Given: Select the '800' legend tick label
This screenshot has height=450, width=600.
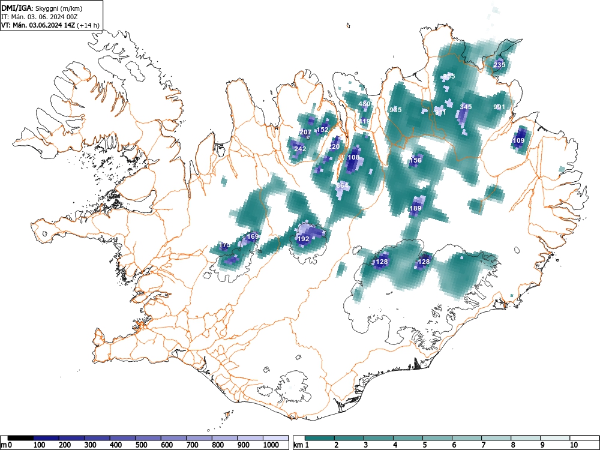Looking at the screenshot, I should pos(218,445).
